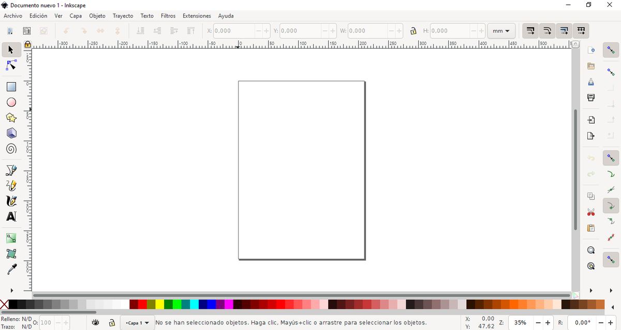This screenshot has width=621, height=330.
Task: Expand hidden snap bar items
Action: [x=611, y=291]
